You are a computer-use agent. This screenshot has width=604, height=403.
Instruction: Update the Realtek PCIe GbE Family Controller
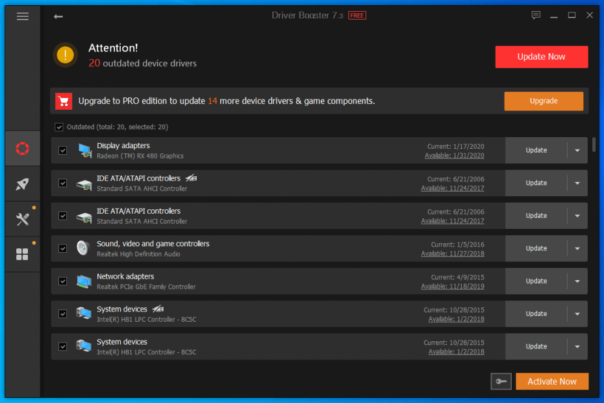[x=536, y=281]
